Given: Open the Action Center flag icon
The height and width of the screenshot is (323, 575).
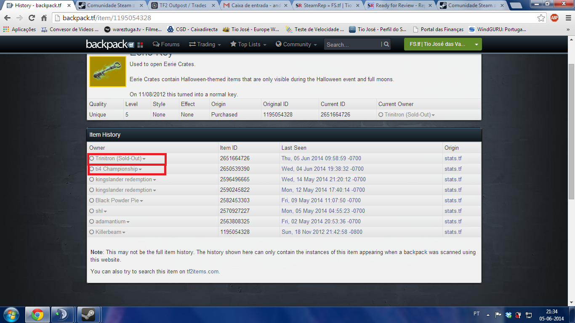Looking at the screenshot, I should [x=498, y=315].
